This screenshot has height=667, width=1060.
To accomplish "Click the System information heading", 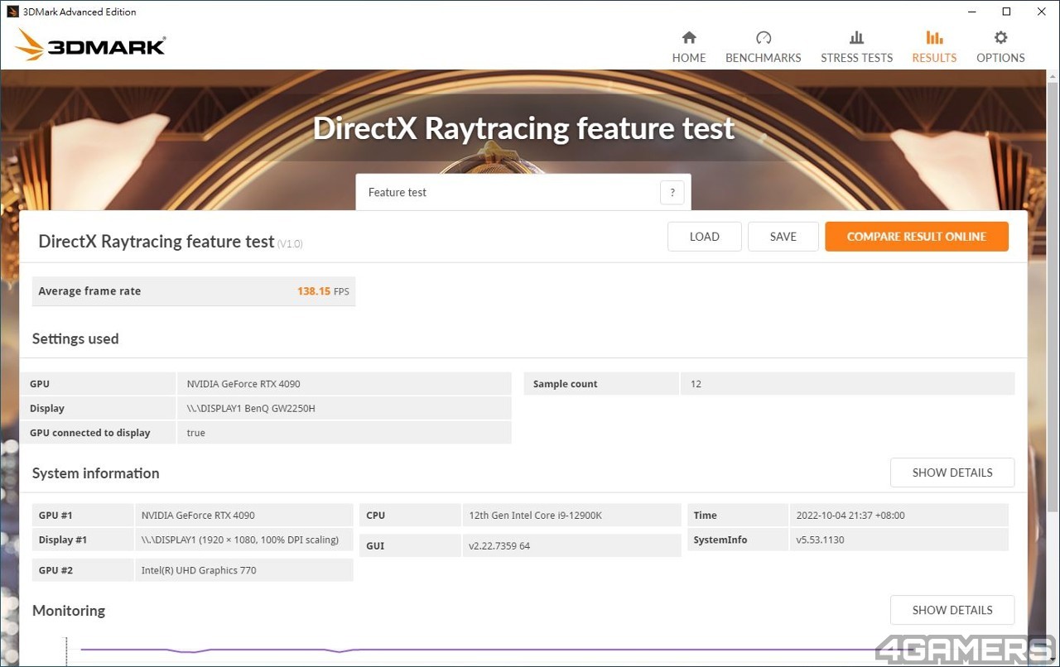I will [x=95, y=473].
